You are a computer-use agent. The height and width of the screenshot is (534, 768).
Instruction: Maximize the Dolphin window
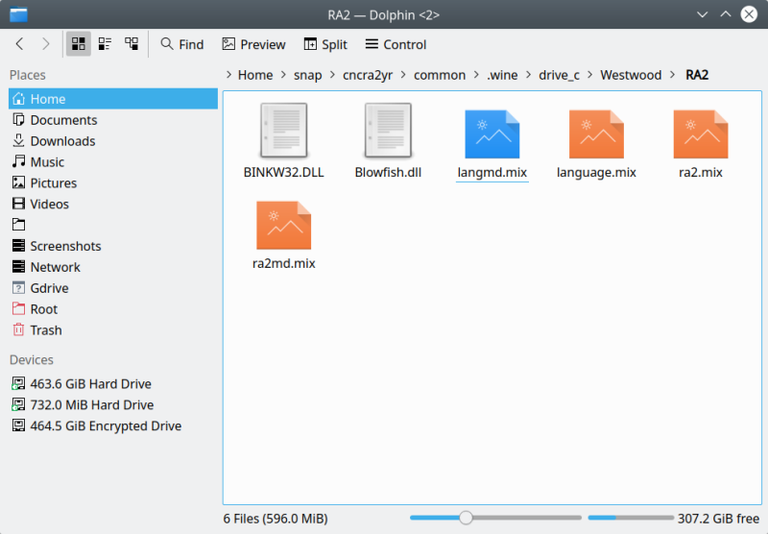pos(726,14)
